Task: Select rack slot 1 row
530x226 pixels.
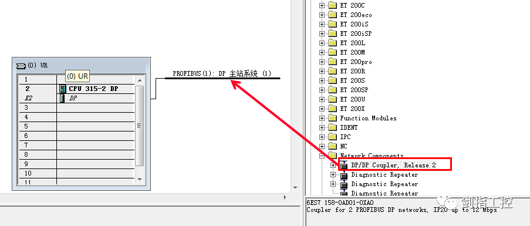Action: [x=77, y=80]
